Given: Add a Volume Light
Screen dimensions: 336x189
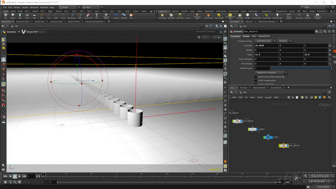Looking at the screenshot, I should point(208,16).
